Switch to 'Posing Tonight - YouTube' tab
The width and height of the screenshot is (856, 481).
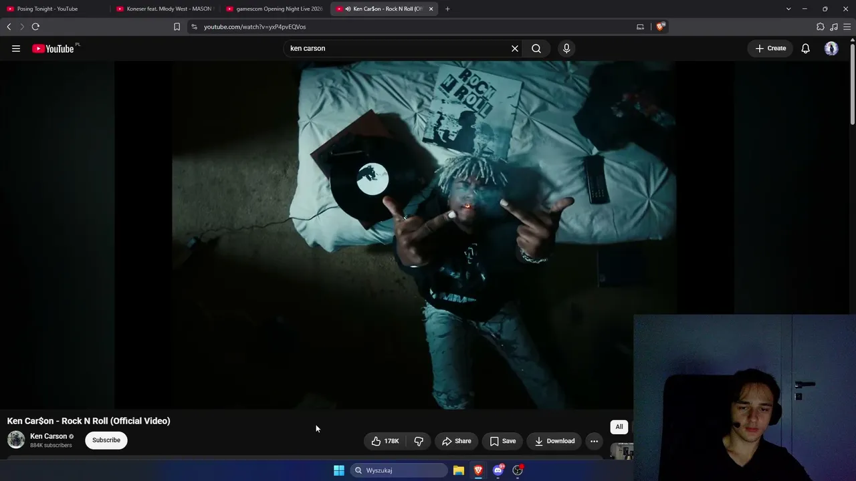pyautogui.click(x=53, y=9)
